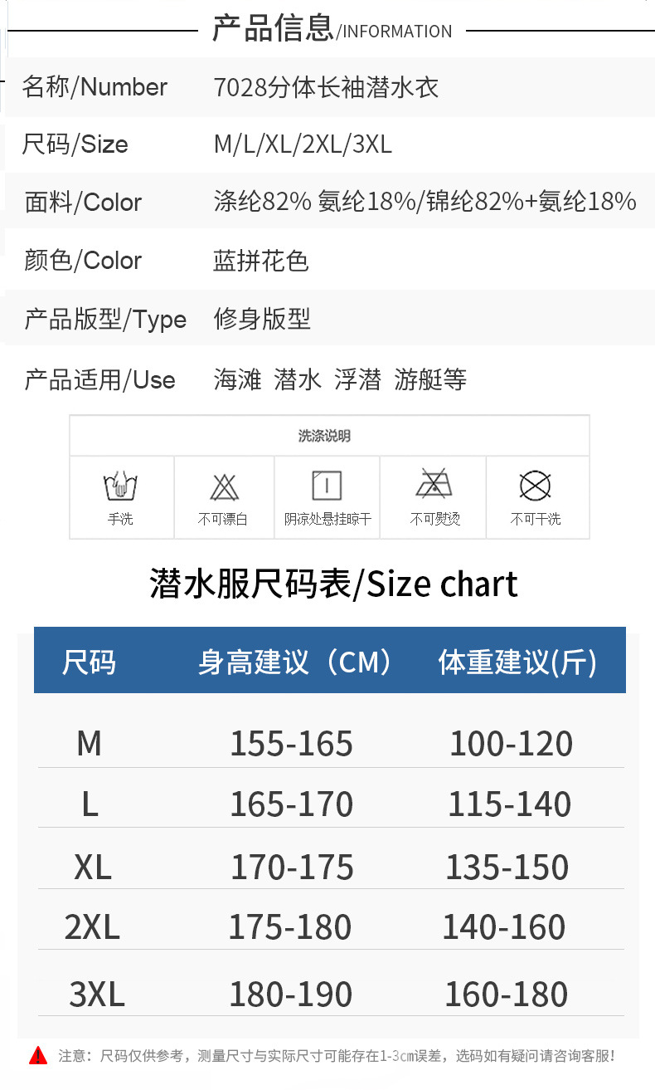Screen dimensions: 655x1090
Task: Click the M/L/XL/2XL/3XL size value
Action: click(x=303, y=144)
